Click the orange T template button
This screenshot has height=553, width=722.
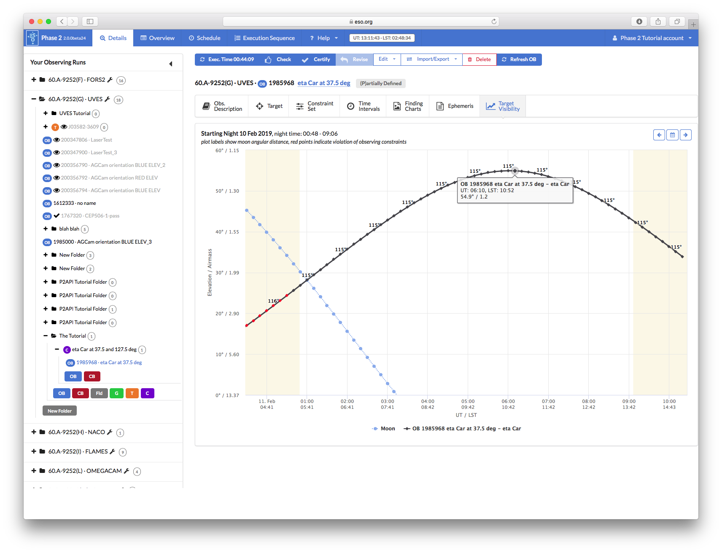pyautogui.click(x=132, y=393)
